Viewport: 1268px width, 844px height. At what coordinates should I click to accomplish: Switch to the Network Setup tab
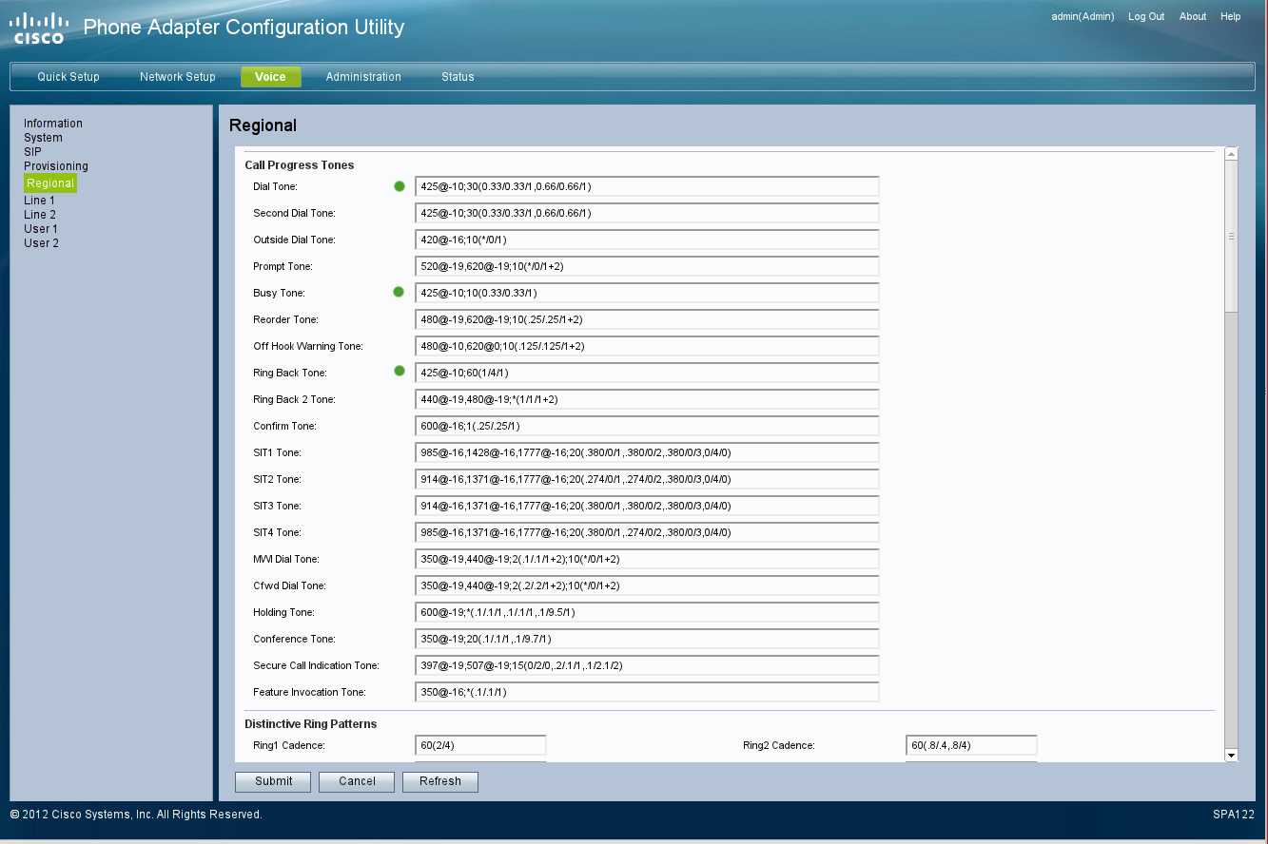tap(177, 77)
